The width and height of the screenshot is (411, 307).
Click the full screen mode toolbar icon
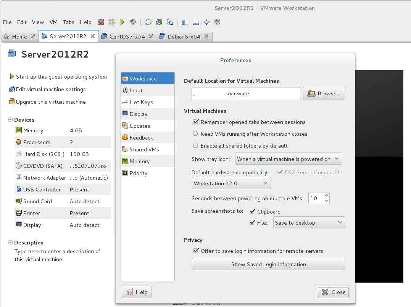[x=206, y=22]
